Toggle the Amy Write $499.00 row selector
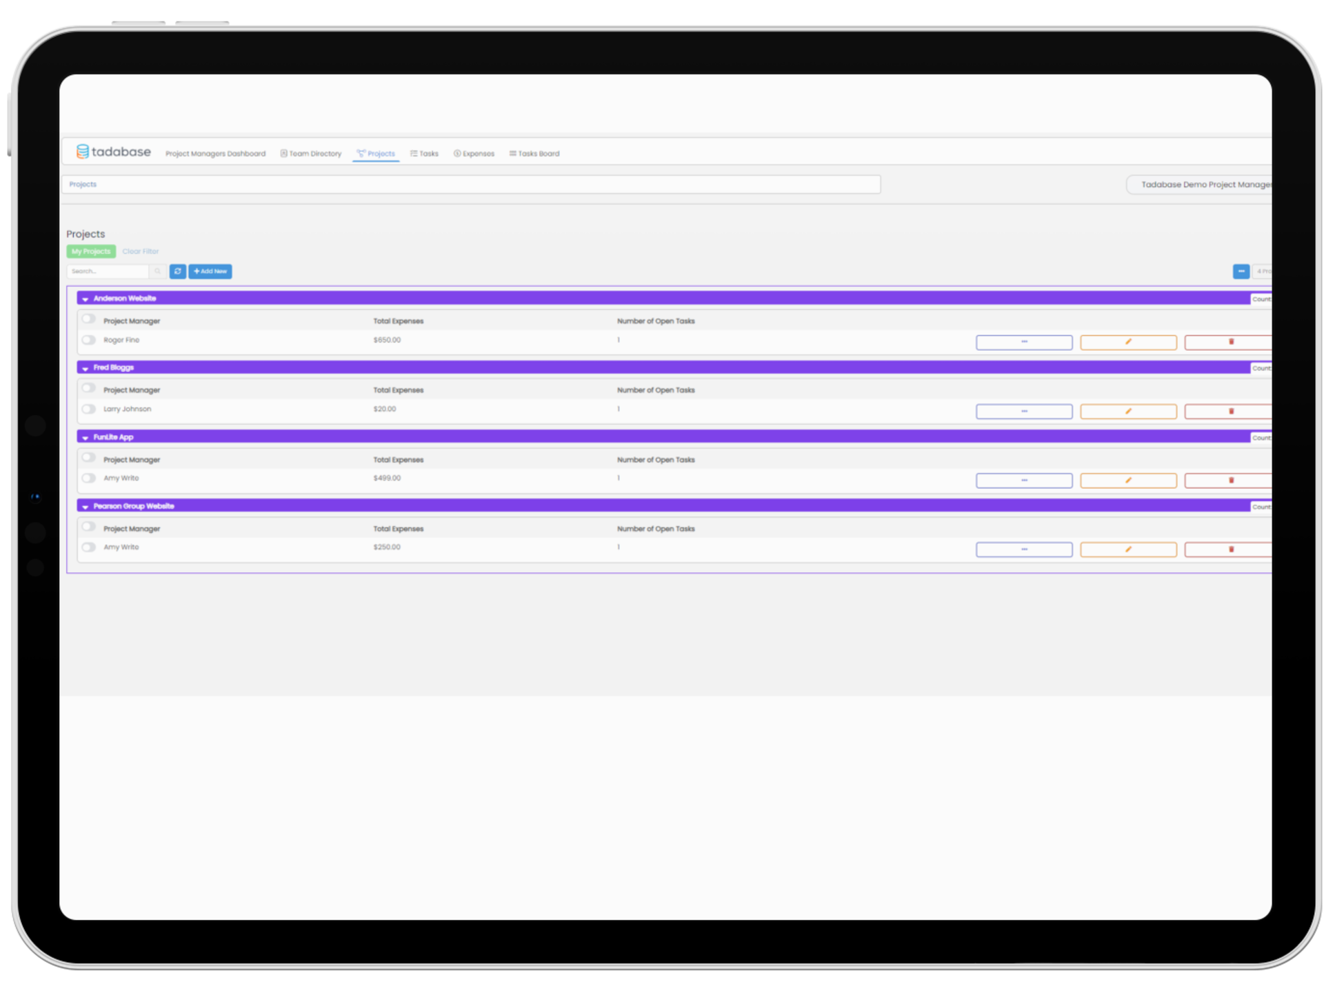The height and width of the screenshot is (993, 1324). (x=88, y=478)
